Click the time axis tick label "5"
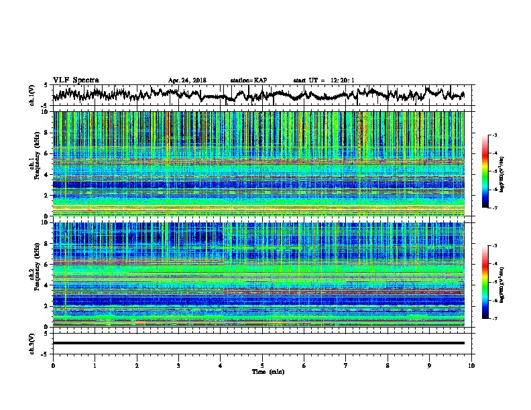531x410 pixels. point(262,366)
